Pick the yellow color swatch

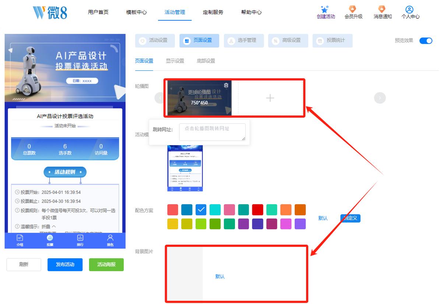173,224
